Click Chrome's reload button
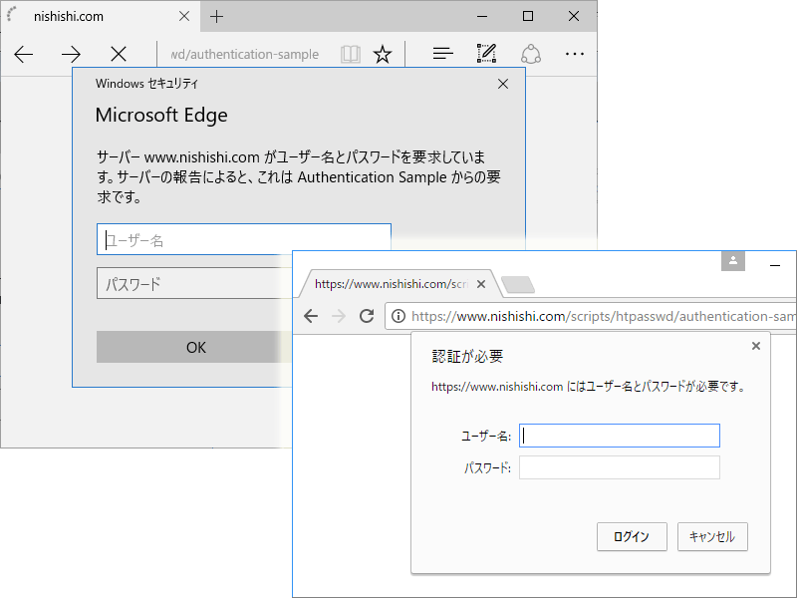This screenshot has height=598, width=797. point(367,316)
